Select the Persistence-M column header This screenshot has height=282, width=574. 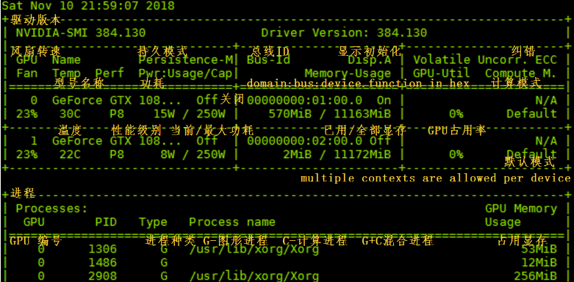(x=186, y=59)
